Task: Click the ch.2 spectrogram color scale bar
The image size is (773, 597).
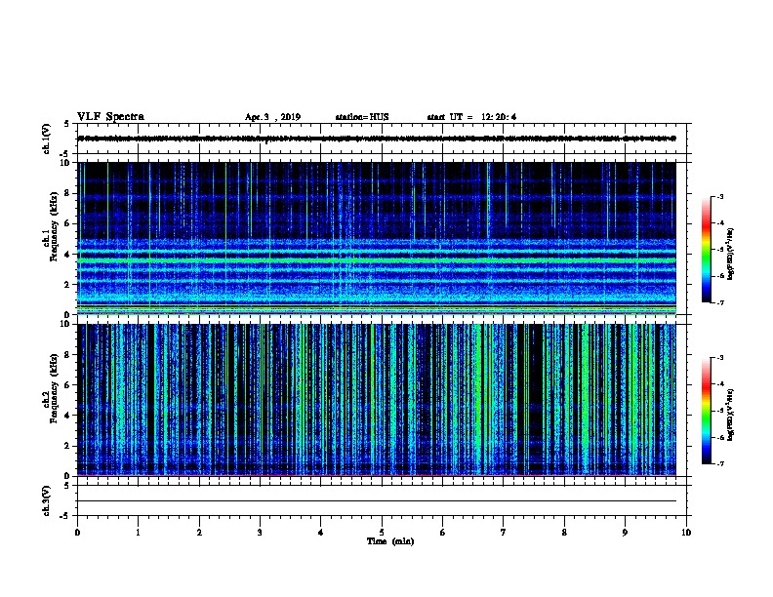Action: point(707,411)
